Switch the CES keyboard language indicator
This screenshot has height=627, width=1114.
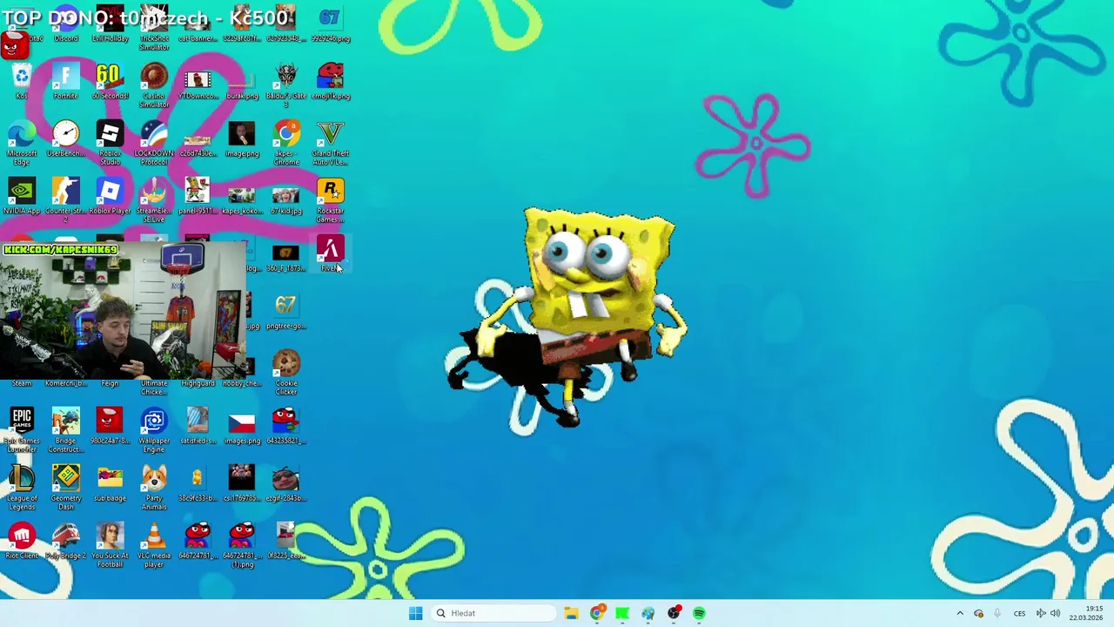click(x=1019, y=613)
